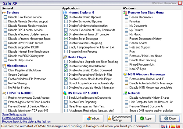Click the Close button
This screenshot has height=129, width=183.
[x=170, y=119]
